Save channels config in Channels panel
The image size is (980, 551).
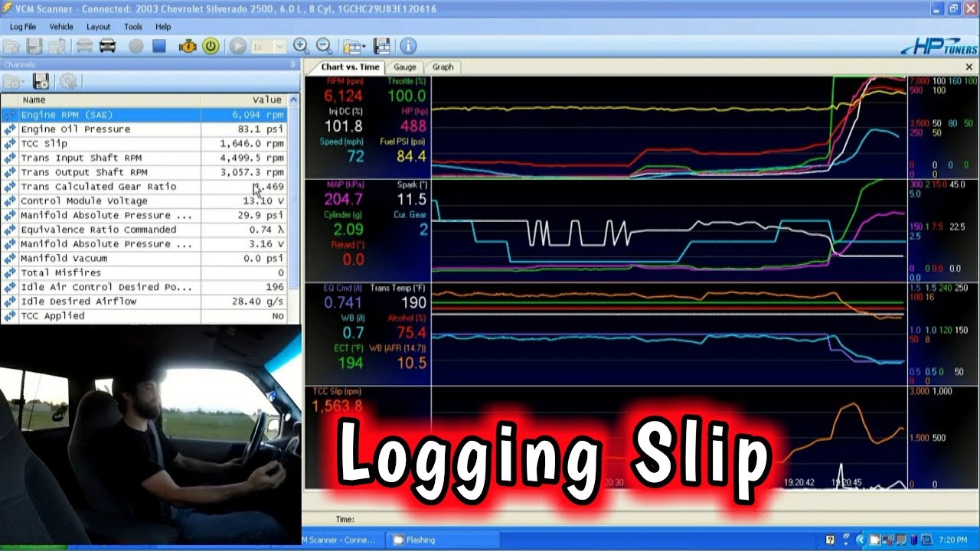[41, 81]
